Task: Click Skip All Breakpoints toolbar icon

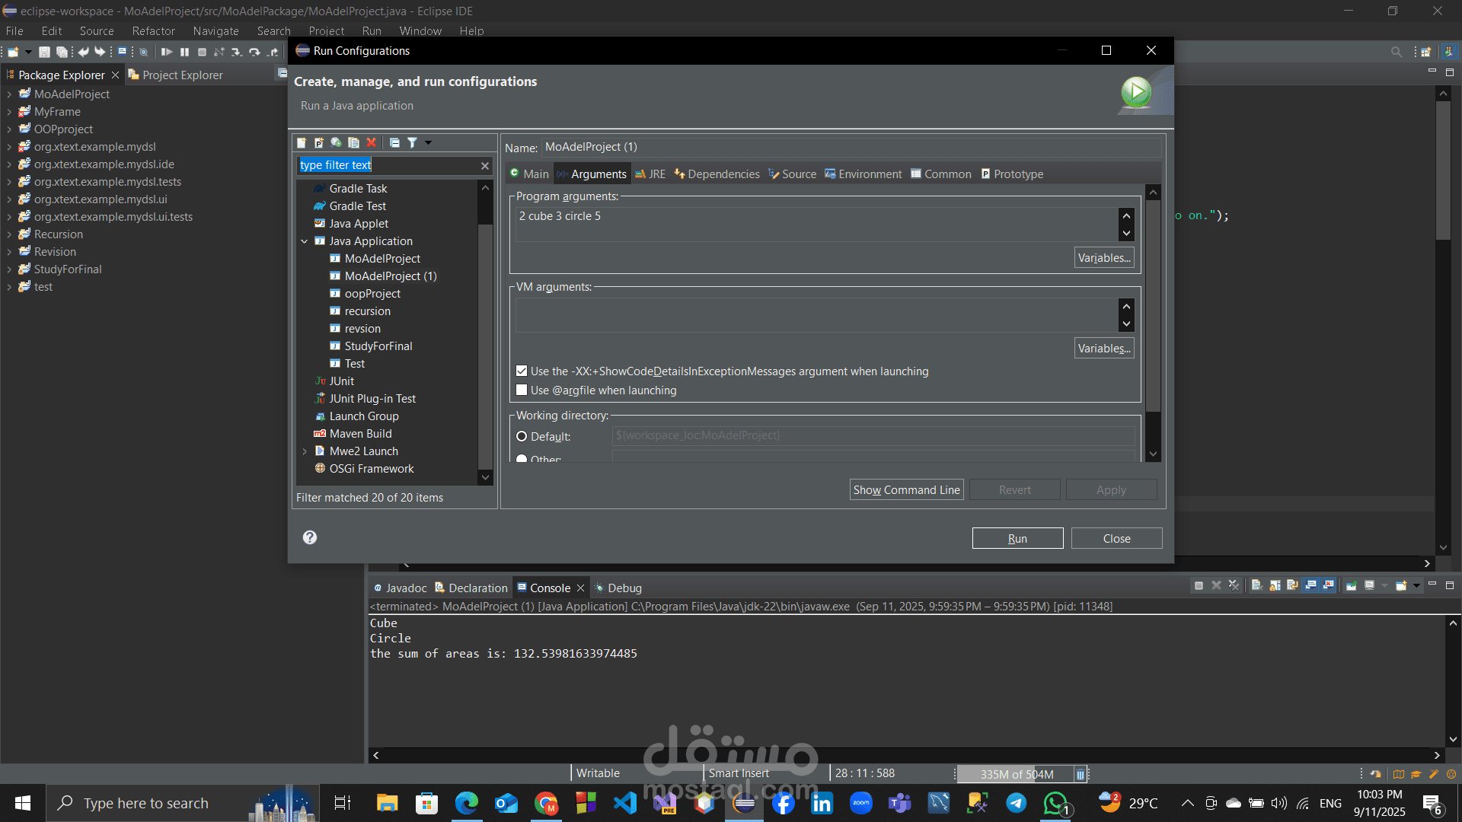Action: point(143,52)
